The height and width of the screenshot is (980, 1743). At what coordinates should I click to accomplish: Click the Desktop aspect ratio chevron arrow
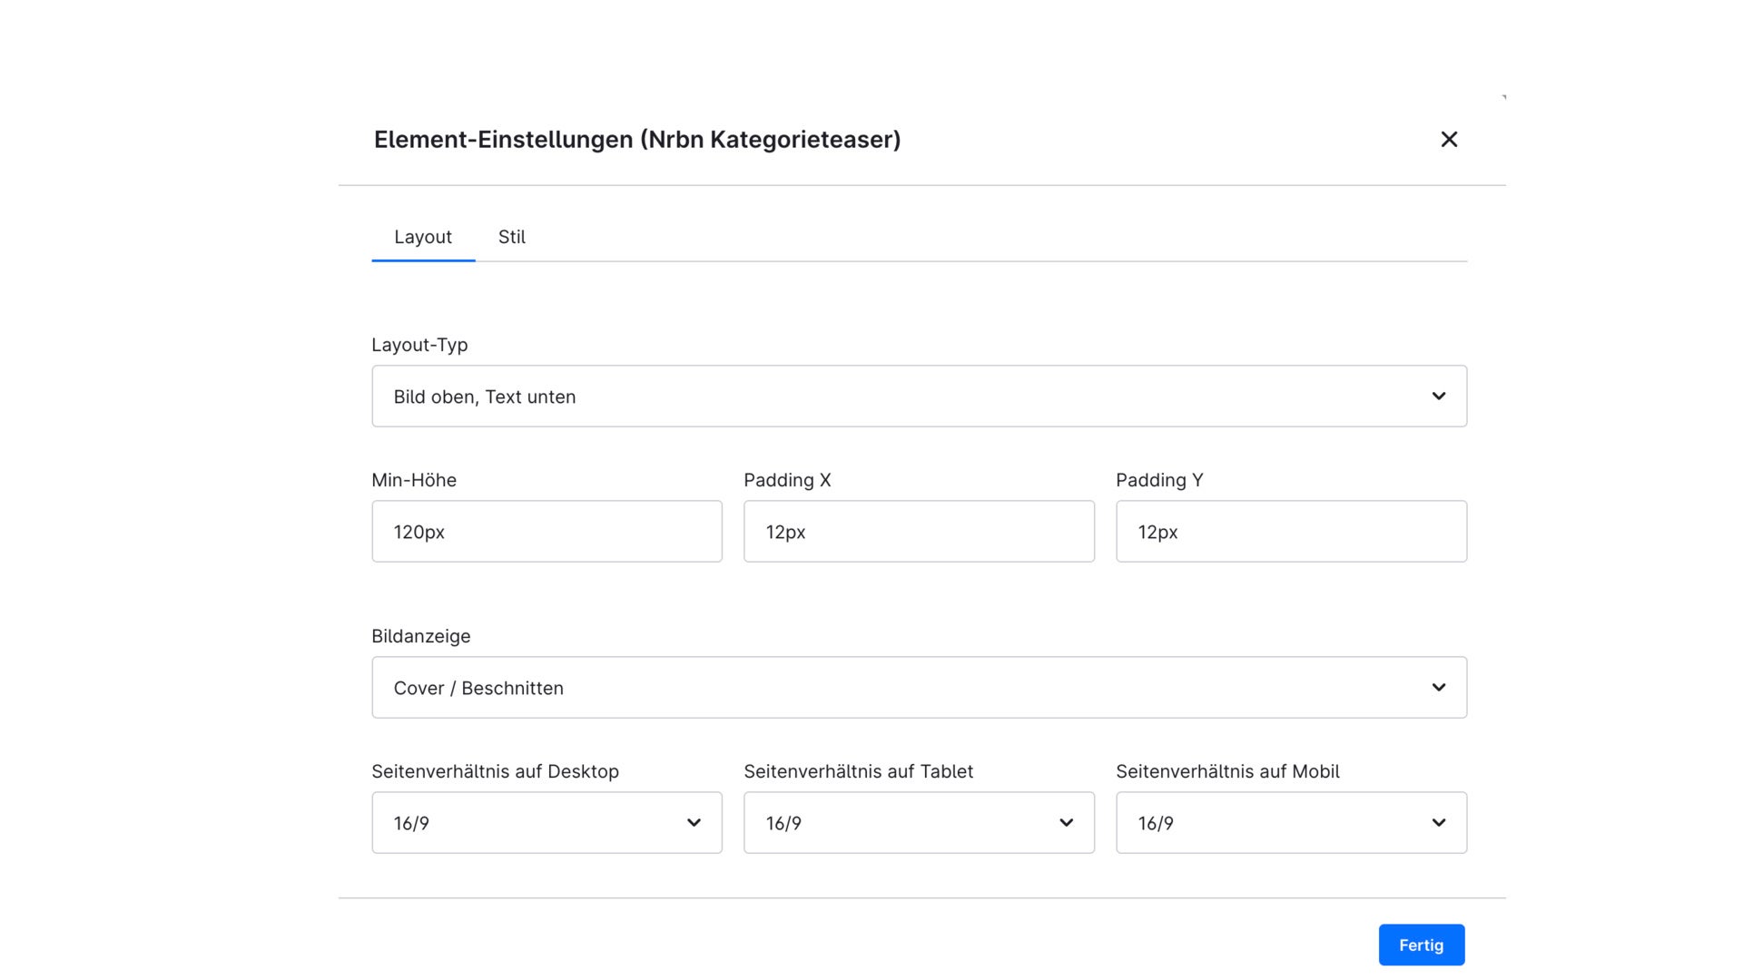coord(694,823)
